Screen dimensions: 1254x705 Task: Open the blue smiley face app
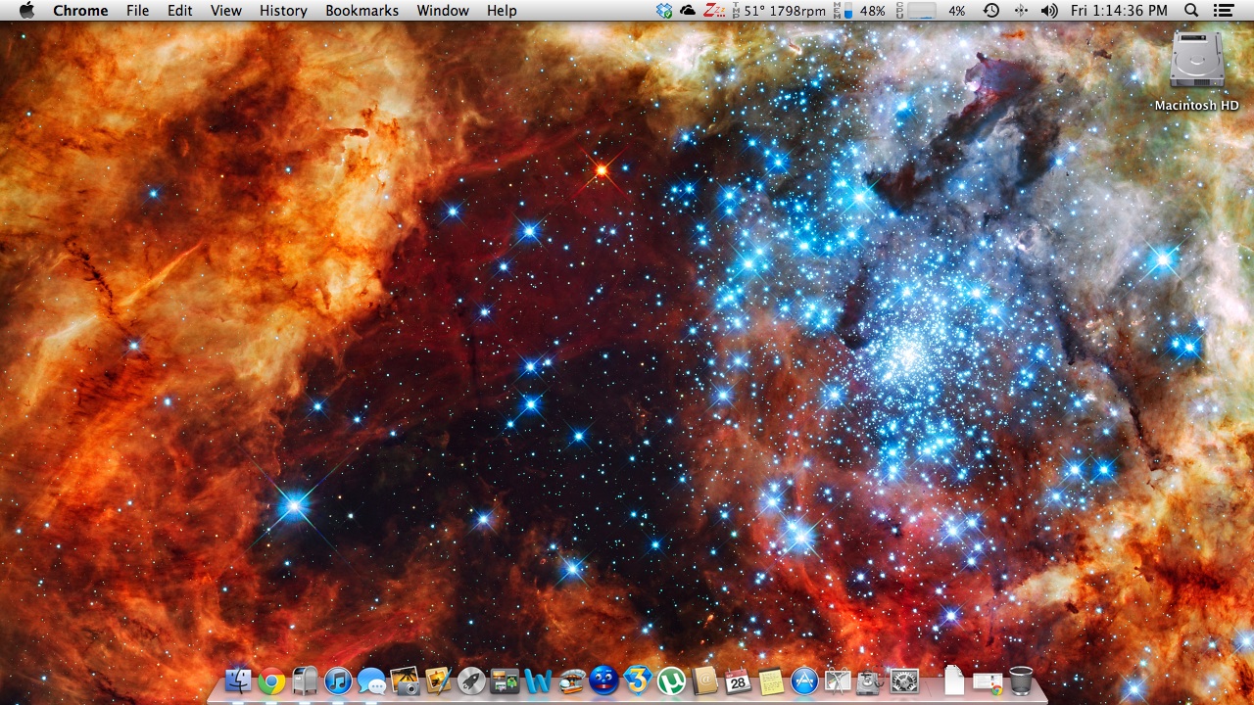tap(604, 681)
